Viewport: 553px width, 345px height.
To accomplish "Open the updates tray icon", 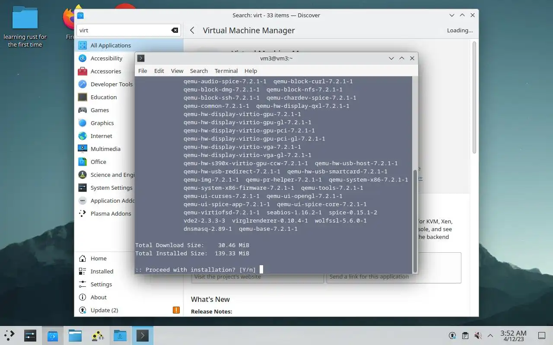I will (452, 335).
